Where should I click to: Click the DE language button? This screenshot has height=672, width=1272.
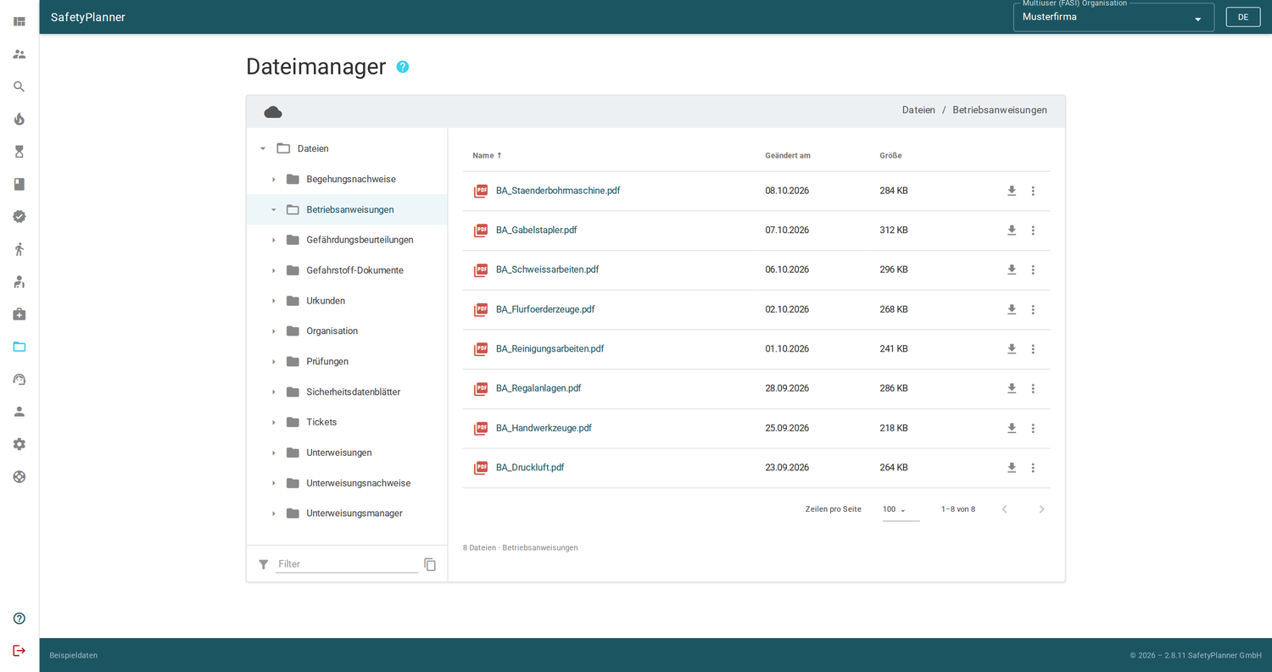tap(1243, 17)
